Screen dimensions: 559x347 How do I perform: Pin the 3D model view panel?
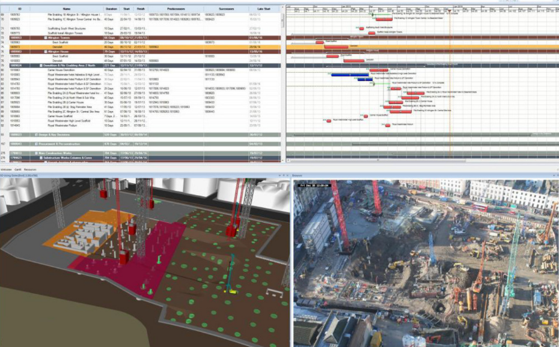(283, 175)
